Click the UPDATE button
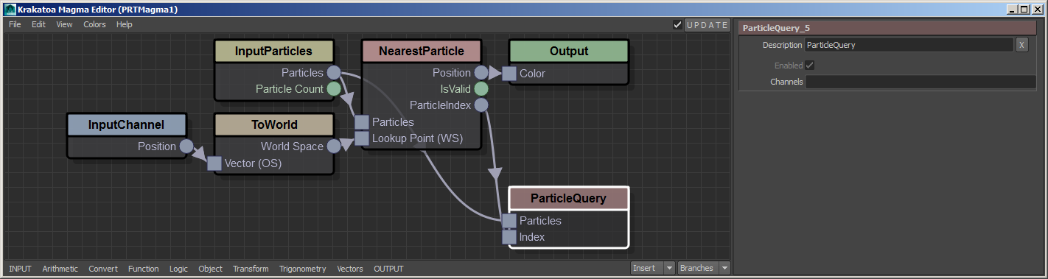The height and width of the screenshot is (279, 1048). 707,25
